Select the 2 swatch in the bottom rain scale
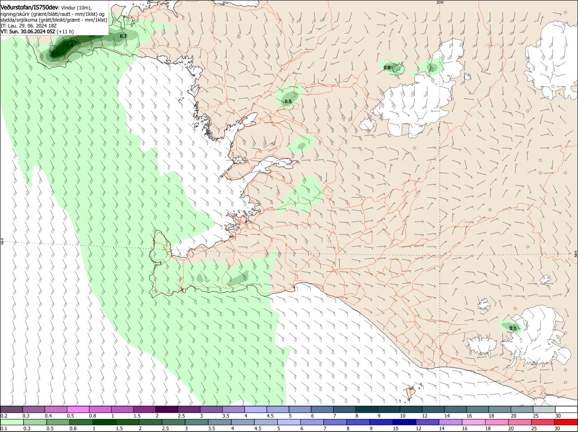This screenshot has width=578, height=432. [150, 423]
